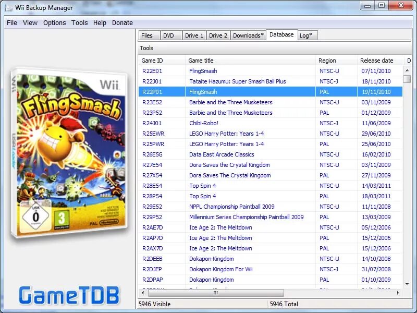The width and height of the screenshot is (417, 313).
Task: Open the Tools menu in the menu bar
Action: (80, 23)
